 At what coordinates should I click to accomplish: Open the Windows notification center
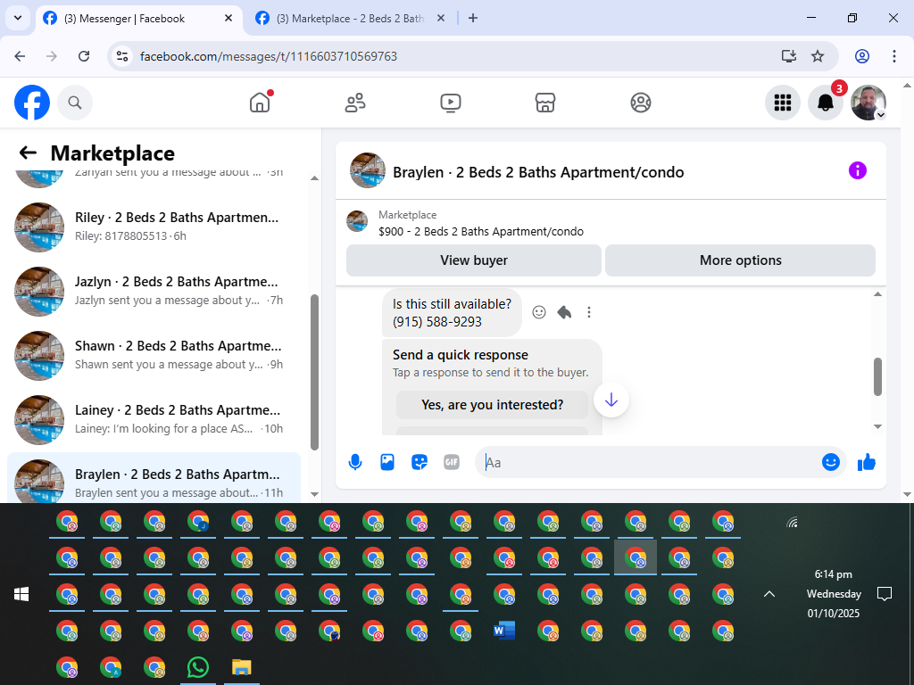[885, 594]
